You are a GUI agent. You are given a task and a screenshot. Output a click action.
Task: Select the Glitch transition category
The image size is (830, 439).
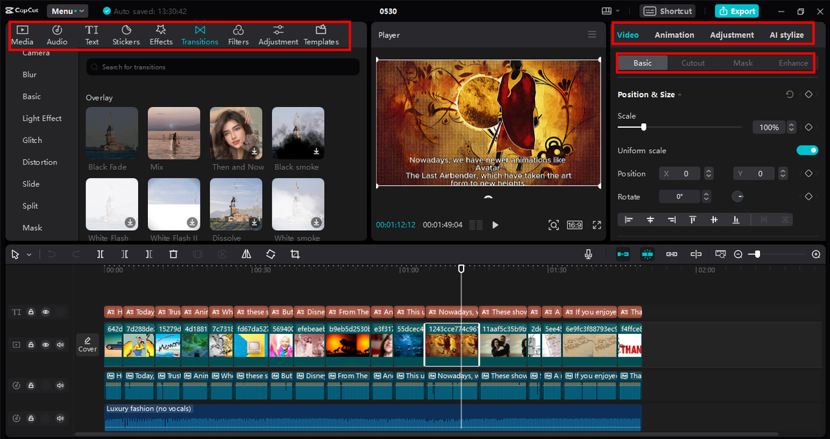(32, 140)
